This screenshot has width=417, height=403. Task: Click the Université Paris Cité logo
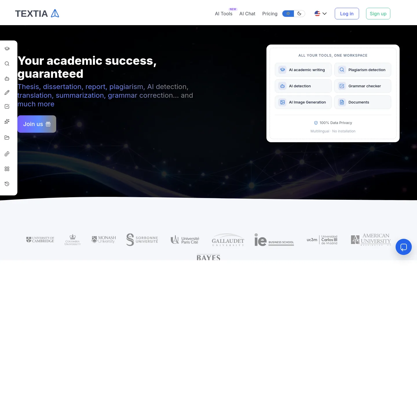[185, 240]
